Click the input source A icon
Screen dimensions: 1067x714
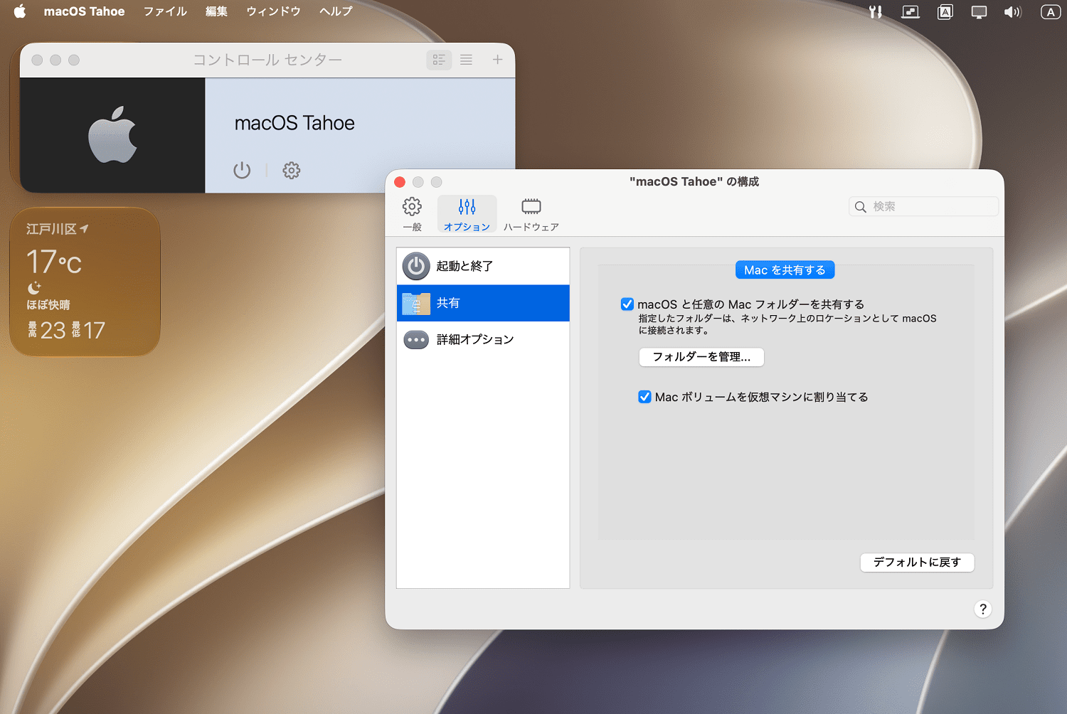click(x=1051, y=11)
